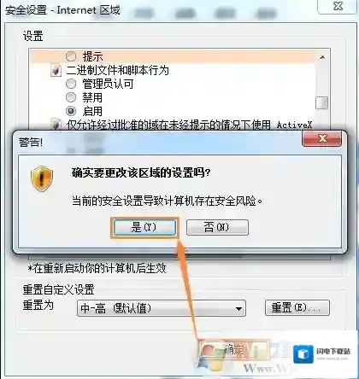
Task: Click the settings list scrollbar thumb
Action: click(x=322, y=102)
